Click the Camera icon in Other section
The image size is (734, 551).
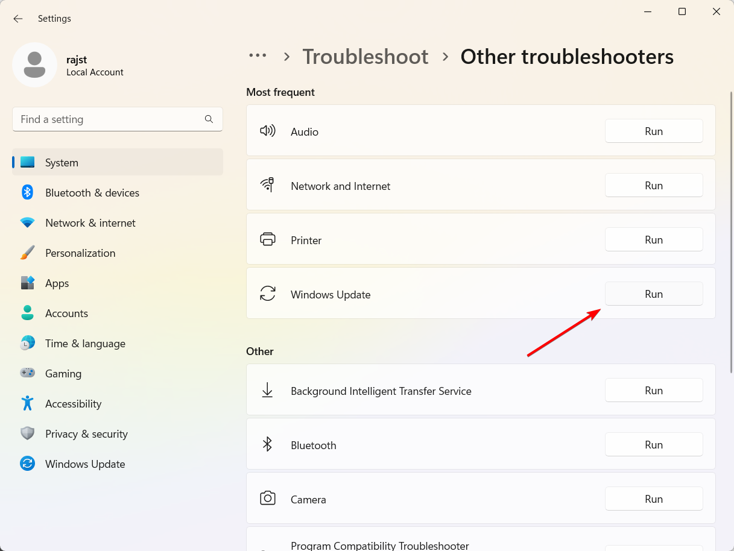click(267, 499)
